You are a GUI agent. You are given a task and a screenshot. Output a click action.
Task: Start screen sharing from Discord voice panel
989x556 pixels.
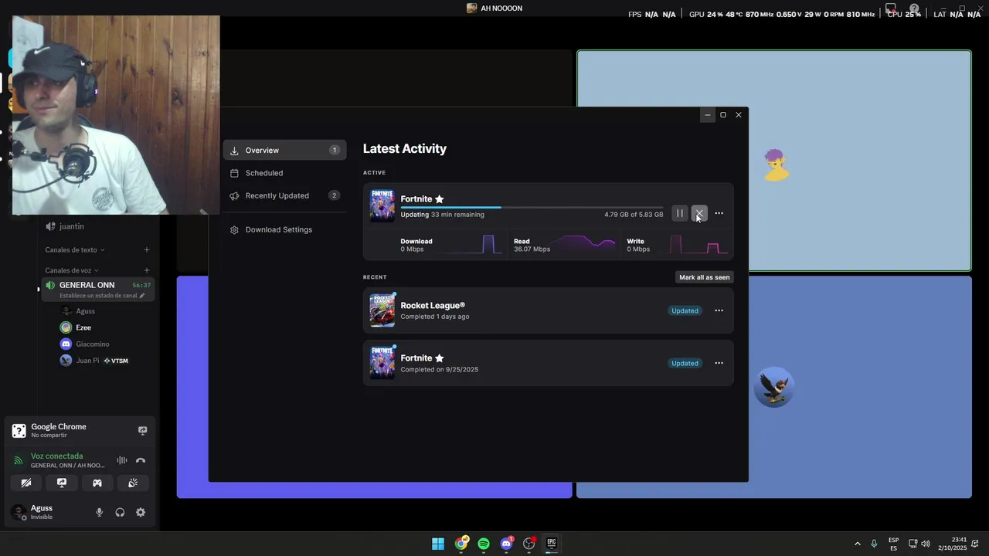point(62,483)
